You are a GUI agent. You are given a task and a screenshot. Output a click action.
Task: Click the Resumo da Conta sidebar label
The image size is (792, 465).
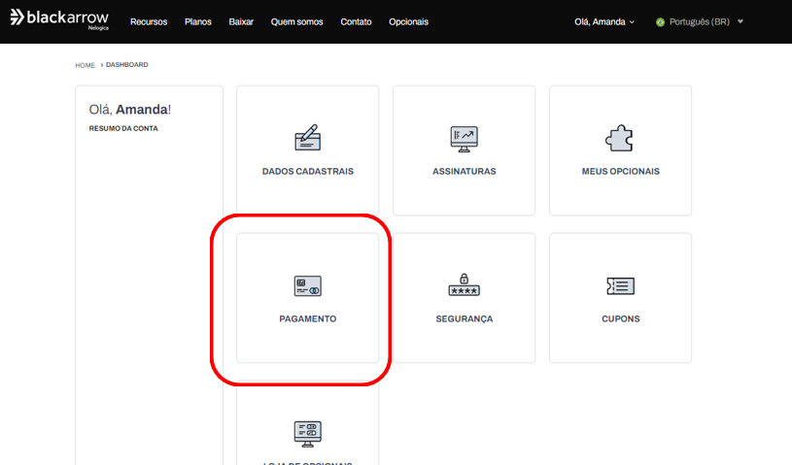[123, 128]
